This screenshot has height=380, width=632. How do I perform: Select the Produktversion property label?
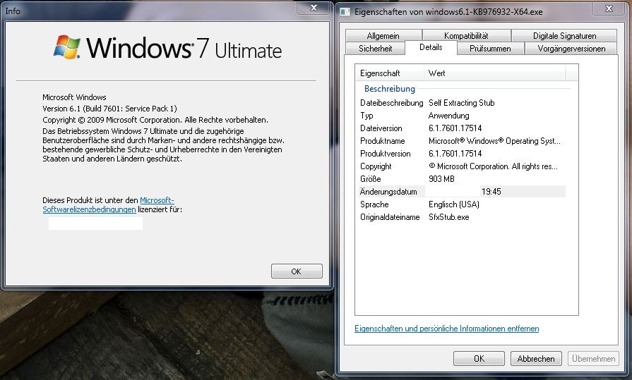click(386, 154)
